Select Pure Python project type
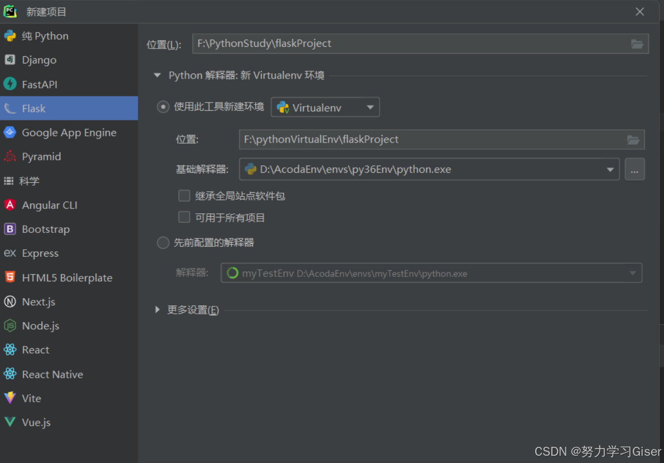The image size is (664, 463). (69, 36)
